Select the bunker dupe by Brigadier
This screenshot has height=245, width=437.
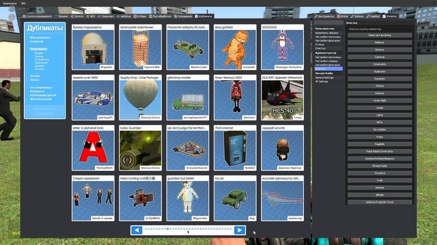tap(93, 47)
